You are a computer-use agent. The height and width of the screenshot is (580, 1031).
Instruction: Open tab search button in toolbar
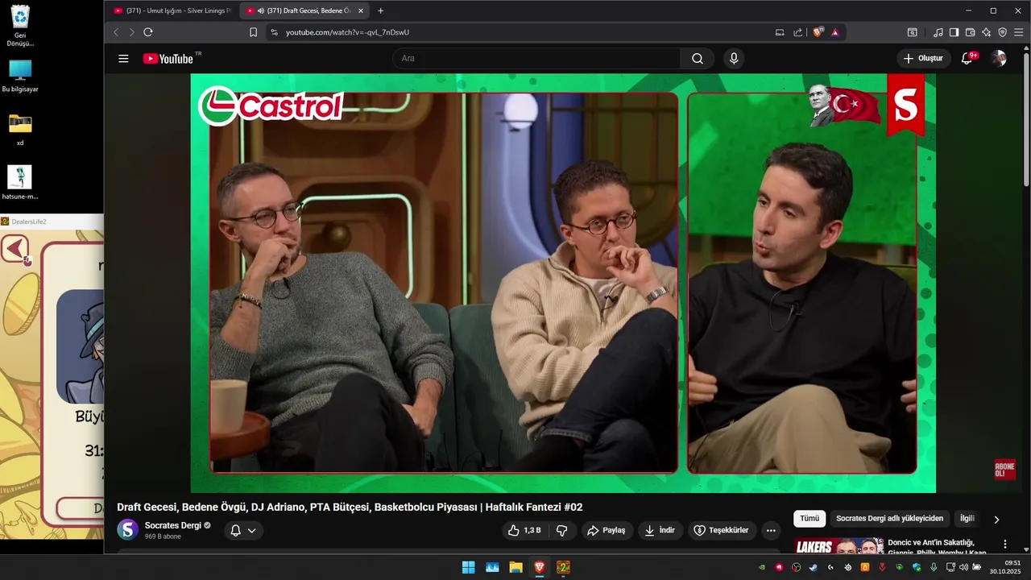click(913, 32)
